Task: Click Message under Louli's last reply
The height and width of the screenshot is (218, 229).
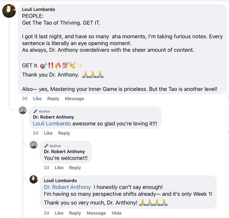Action: [x=96, y=213]
